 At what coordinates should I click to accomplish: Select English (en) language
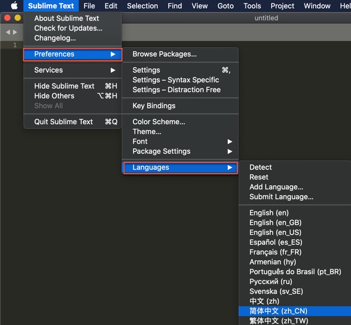point(295,213)
